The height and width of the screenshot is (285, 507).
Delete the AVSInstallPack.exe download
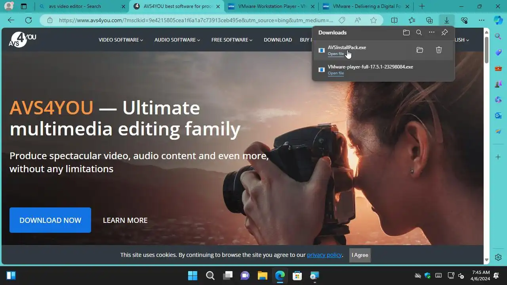click(439, 50)
